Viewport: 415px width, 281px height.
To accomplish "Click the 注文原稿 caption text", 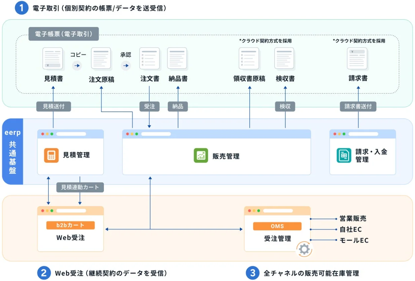I will [x=102, y=80].
